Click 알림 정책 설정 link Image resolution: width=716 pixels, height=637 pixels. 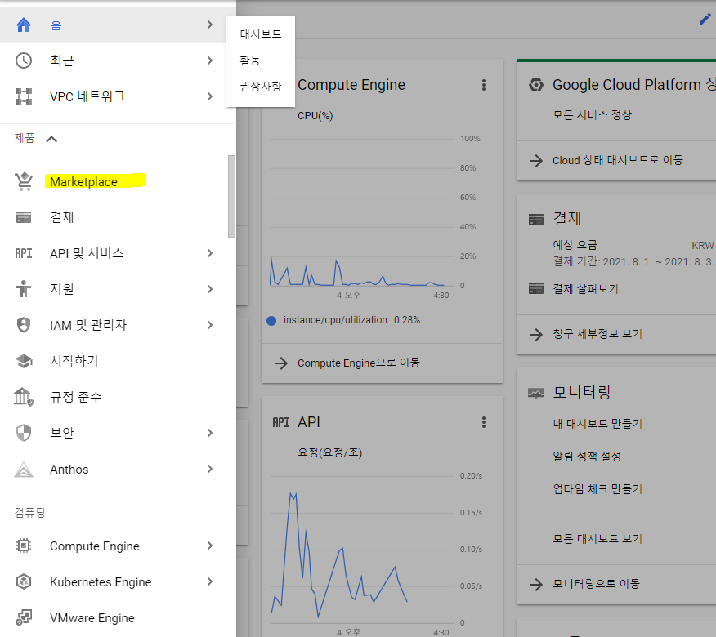click(x=587, y=457)
